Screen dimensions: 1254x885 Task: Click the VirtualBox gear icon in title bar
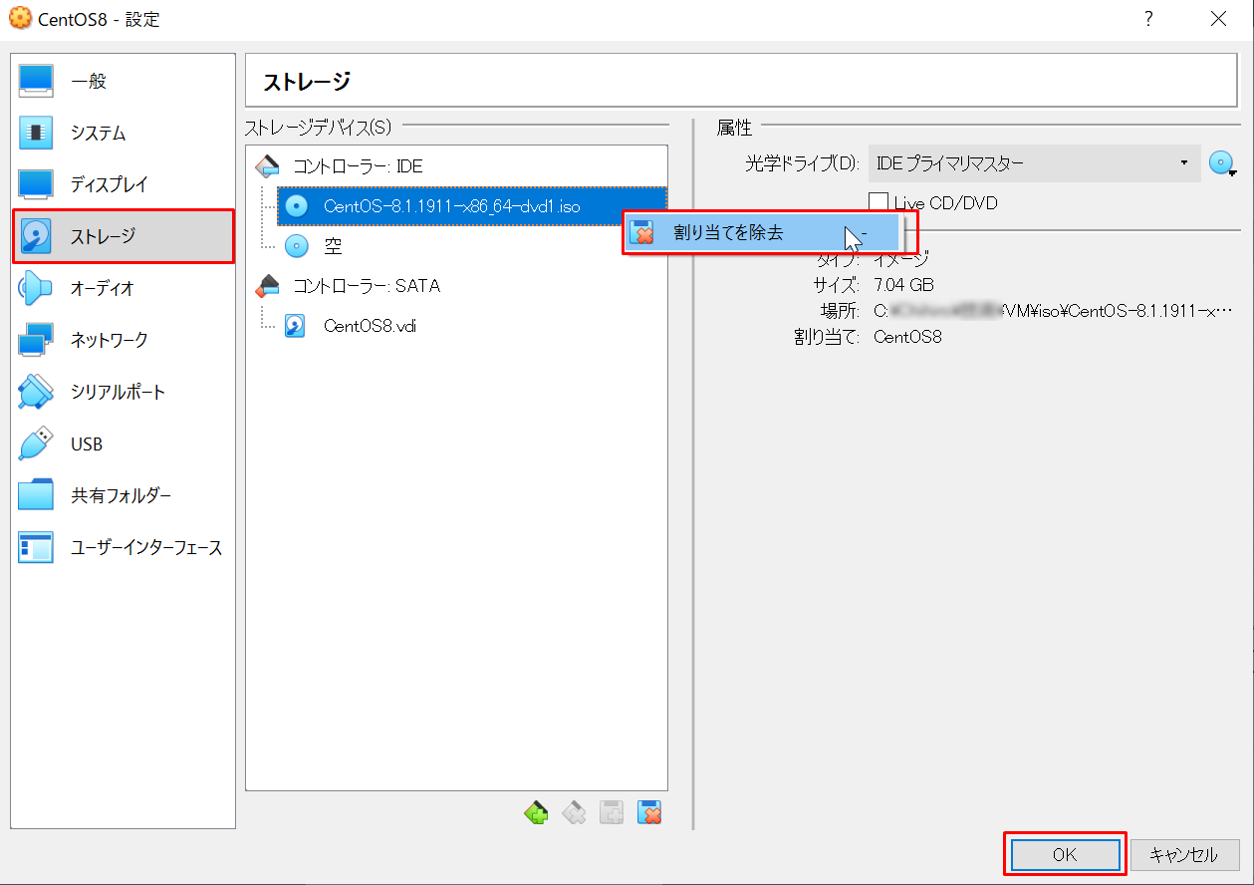tap(19, 19)
